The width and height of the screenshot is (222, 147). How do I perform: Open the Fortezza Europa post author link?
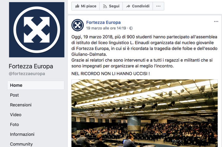[x=103, y=22]
